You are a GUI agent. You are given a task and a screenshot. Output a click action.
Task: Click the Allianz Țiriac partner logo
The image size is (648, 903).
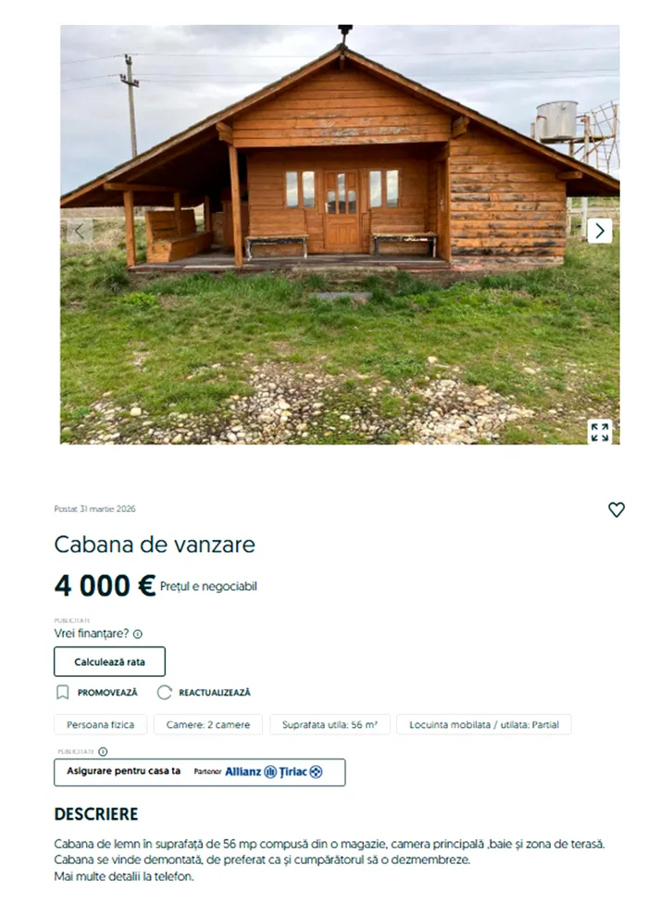[273, 771]
